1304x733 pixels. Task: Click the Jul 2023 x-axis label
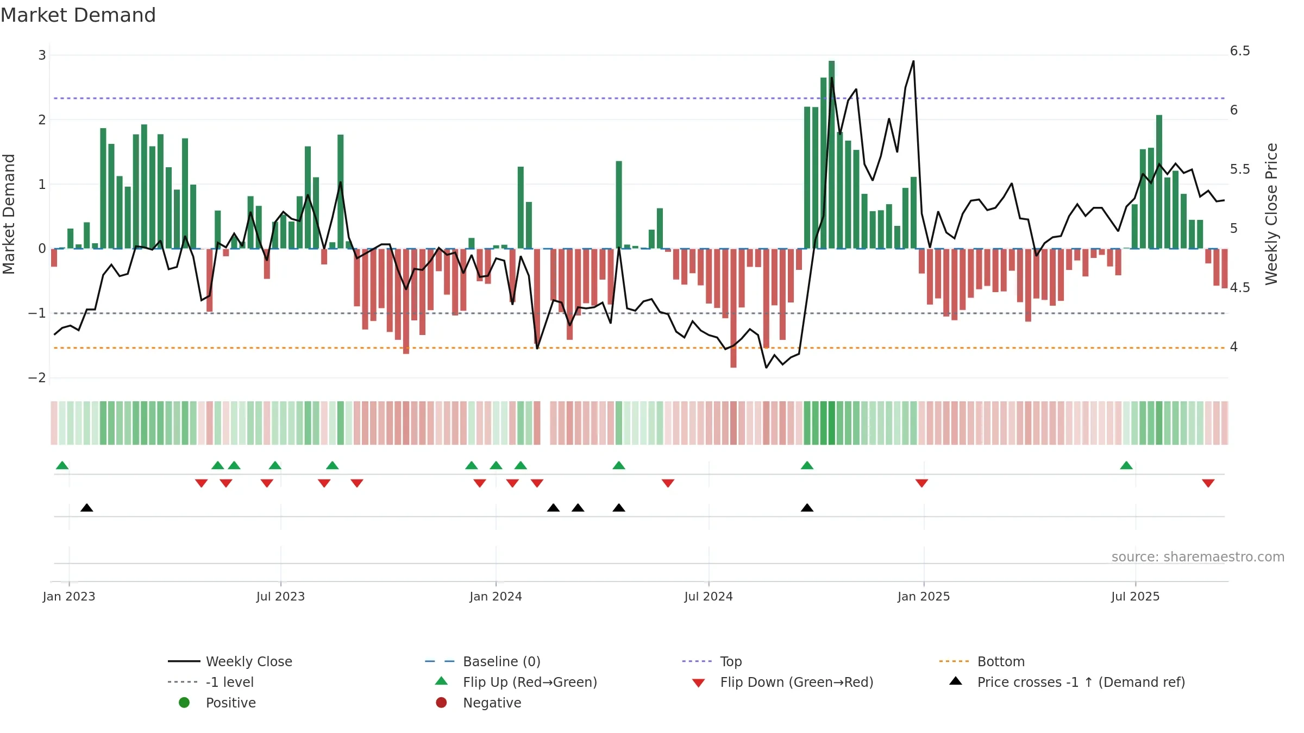click(x=281, y=597)
